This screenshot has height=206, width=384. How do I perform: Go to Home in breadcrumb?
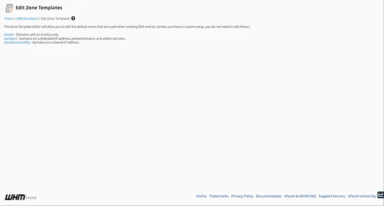[9, 18]
